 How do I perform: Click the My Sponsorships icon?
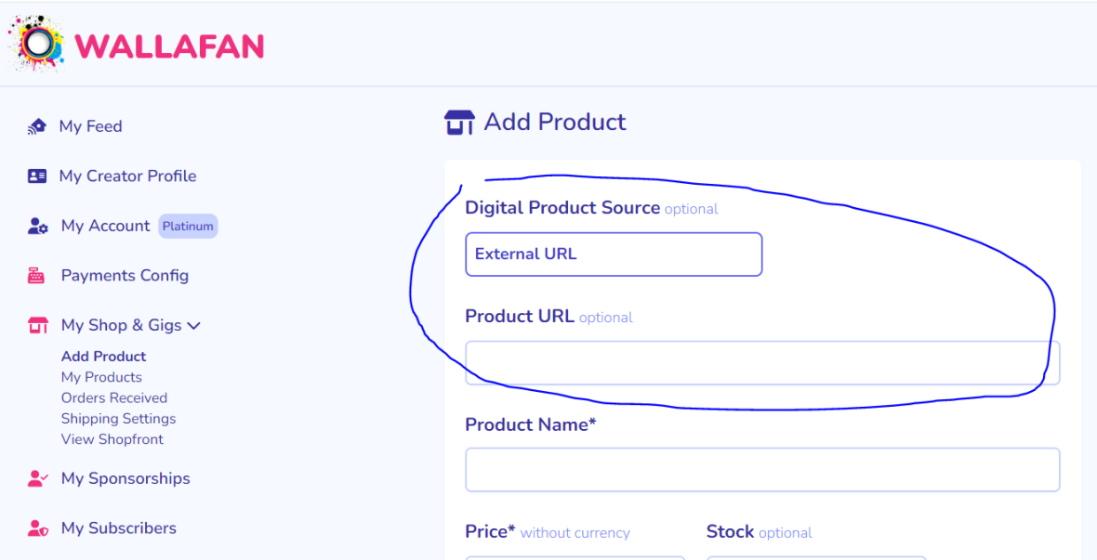(x=37, y=479)
